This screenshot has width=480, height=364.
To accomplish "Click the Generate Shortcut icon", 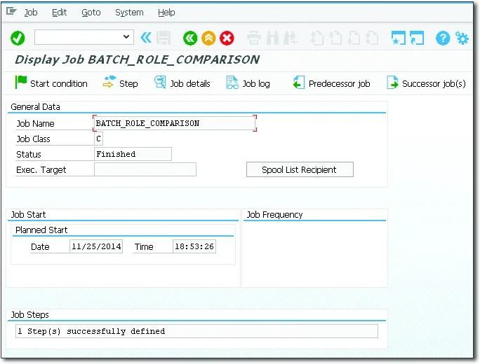I will pos(417,38).
